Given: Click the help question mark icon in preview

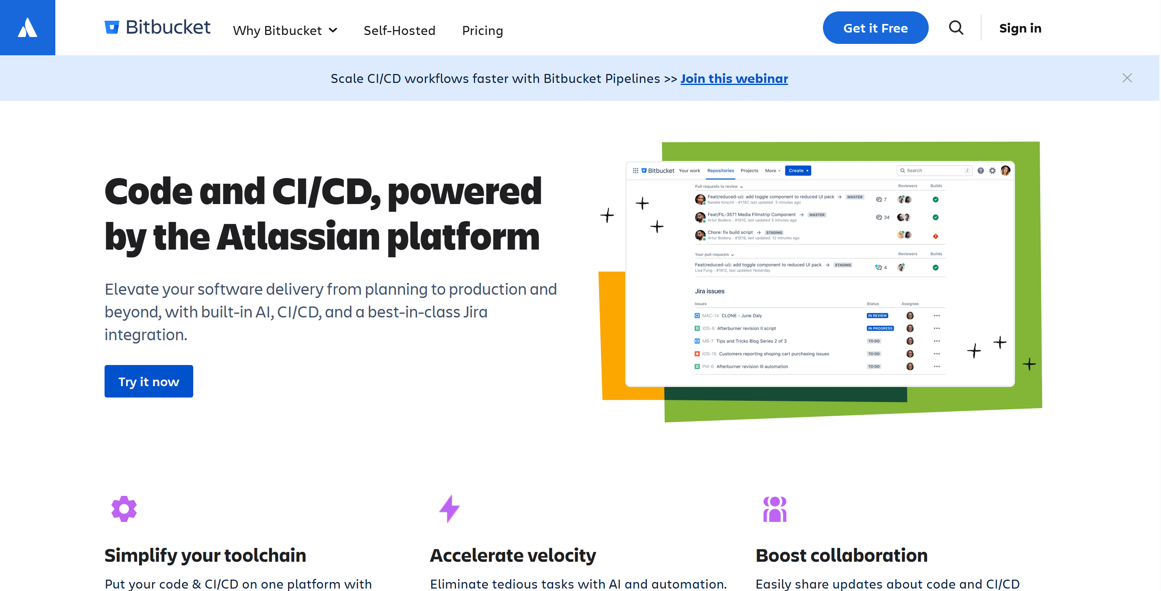Looking at the screenshot, I should 981,171.
